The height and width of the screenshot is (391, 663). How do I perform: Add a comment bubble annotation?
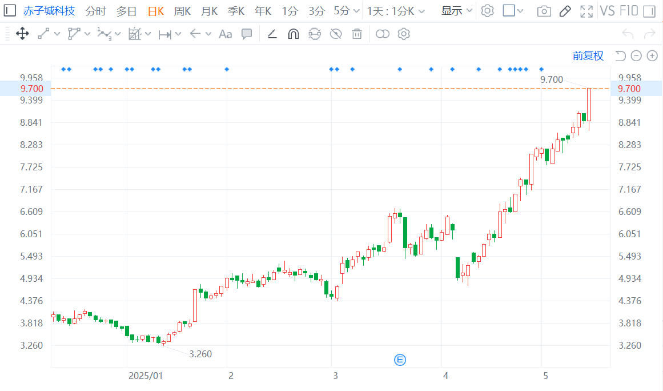click(247, 34)
